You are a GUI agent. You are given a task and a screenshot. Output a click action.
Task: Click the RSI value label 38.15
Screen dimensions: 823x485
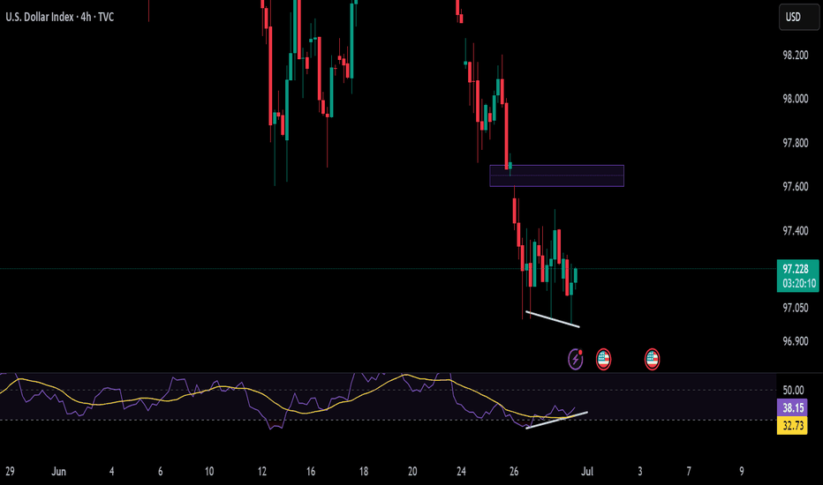(x=792, y=407)
